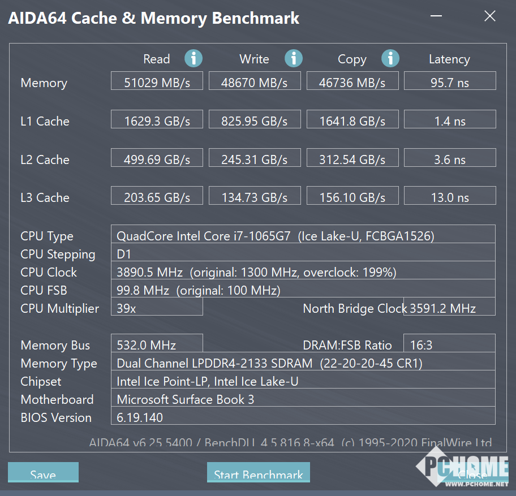The height and width of the screenshot is (496, 516).
Task: Click the L3 Cache Write value box
Action: point(255,195)
